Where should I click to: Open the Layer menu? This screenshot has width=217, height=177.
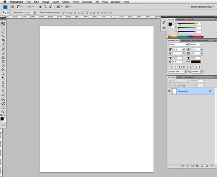(55, 2)
